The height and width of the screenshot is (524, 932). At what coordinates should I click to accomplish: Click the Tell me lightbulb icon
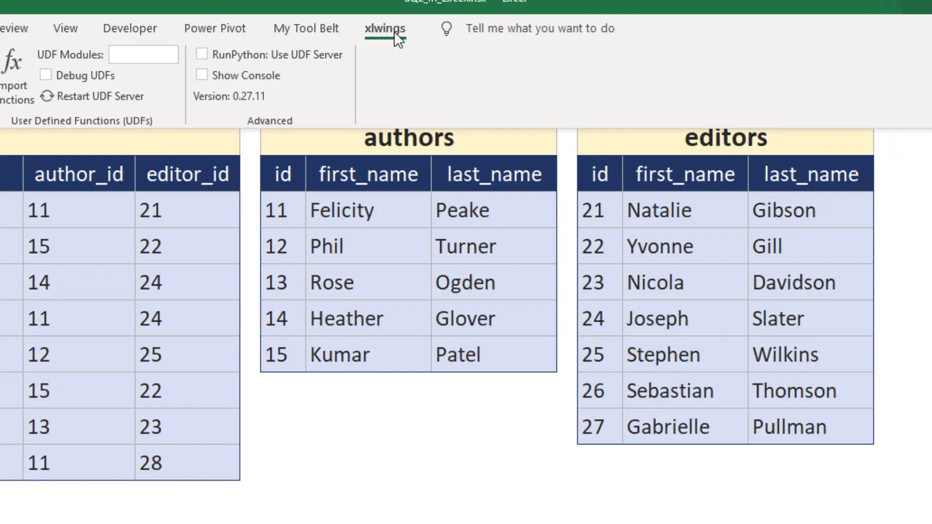[446, 28]
